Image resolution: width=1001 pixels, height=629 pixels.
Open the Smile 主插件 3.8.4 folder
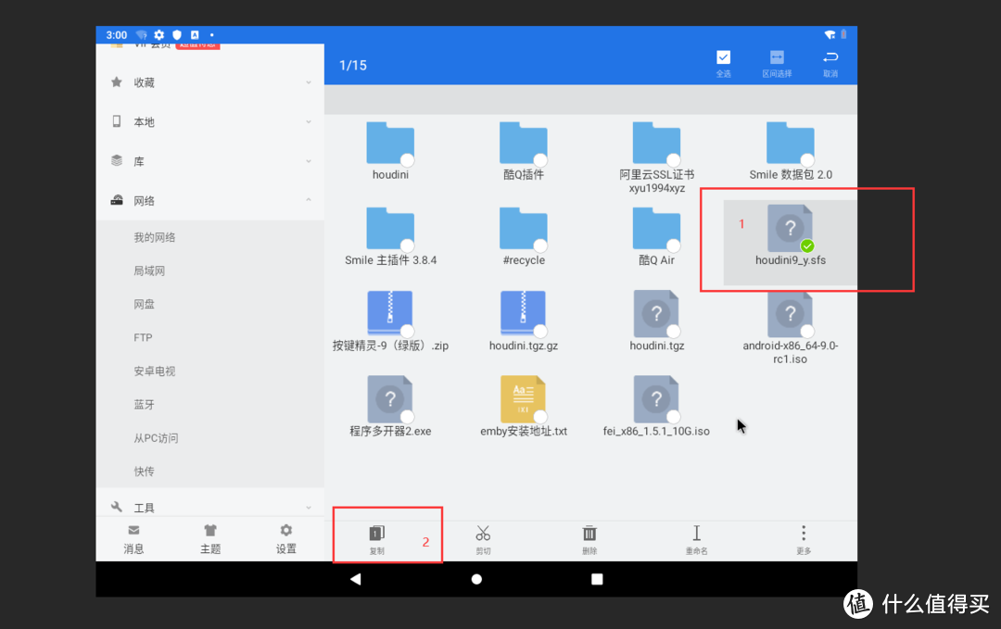pos(390,229)
